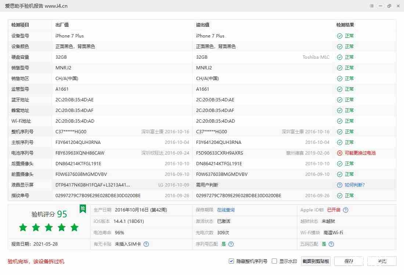Click help icon next to 序列号匹配
Image resolution: width=404 pixels, height=275 pixels.
pyautogui.click(x=231, y=244)
